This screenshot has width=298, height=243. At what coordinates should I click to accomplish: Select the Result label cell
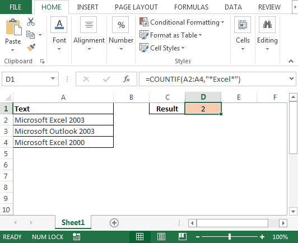[x=167, y=109]
